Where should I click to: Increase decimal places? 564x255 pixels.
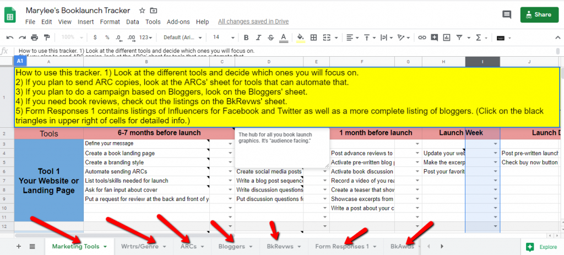coord(131,37)
